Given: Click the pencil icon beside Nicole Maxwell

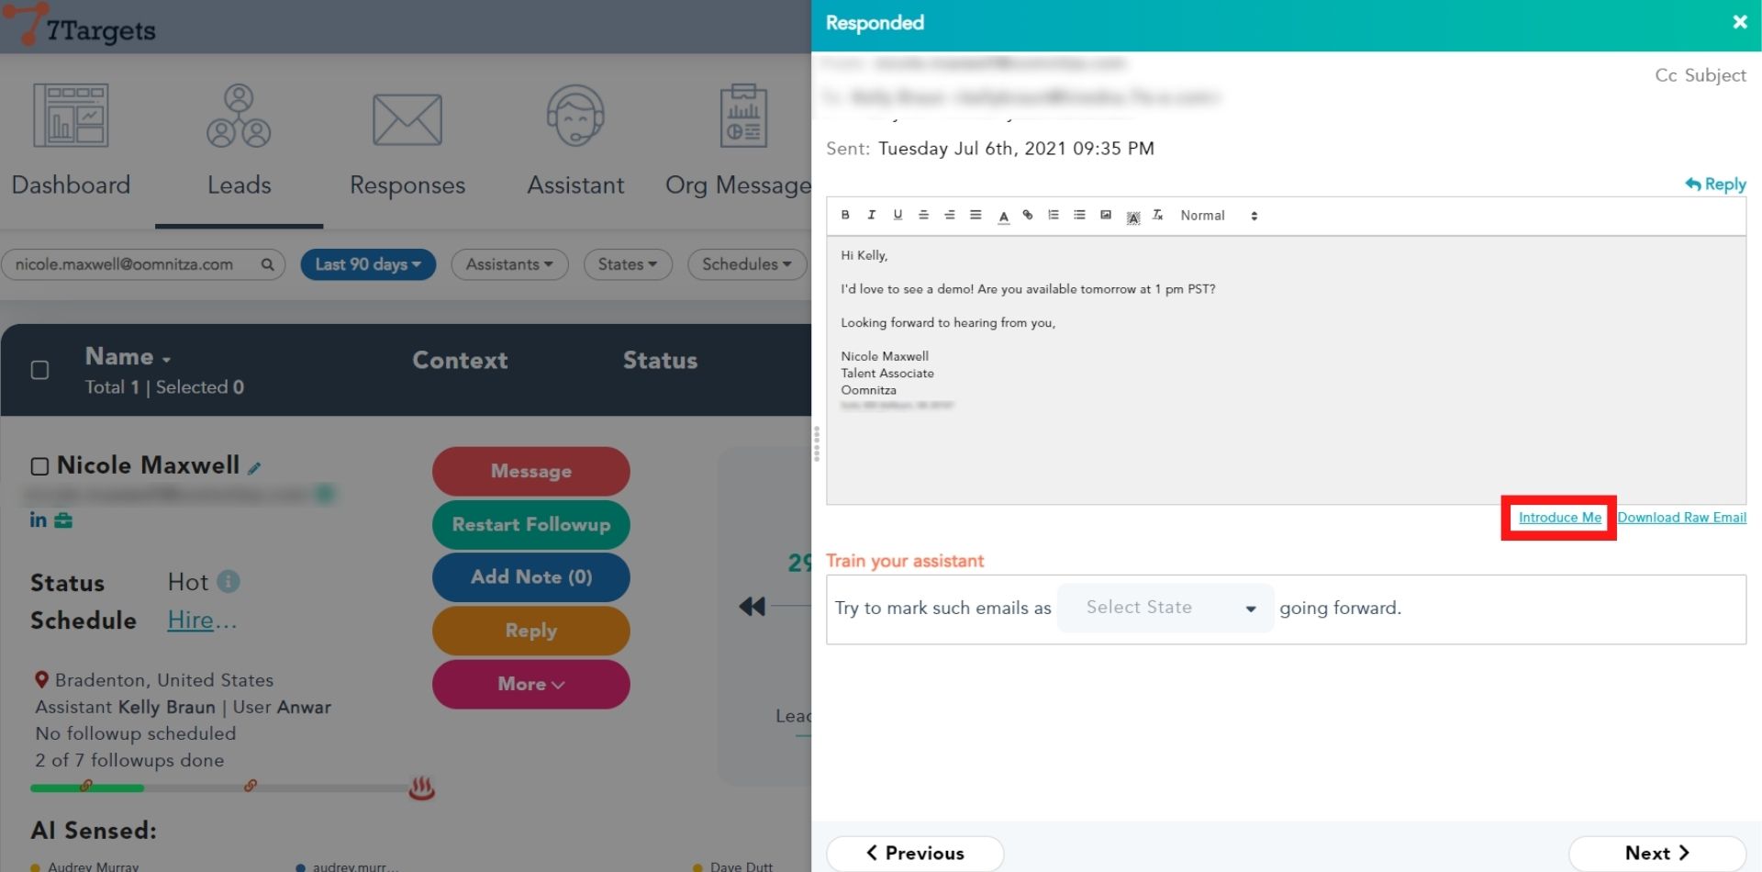Looking at the screenshot, I should coord(254,468).
